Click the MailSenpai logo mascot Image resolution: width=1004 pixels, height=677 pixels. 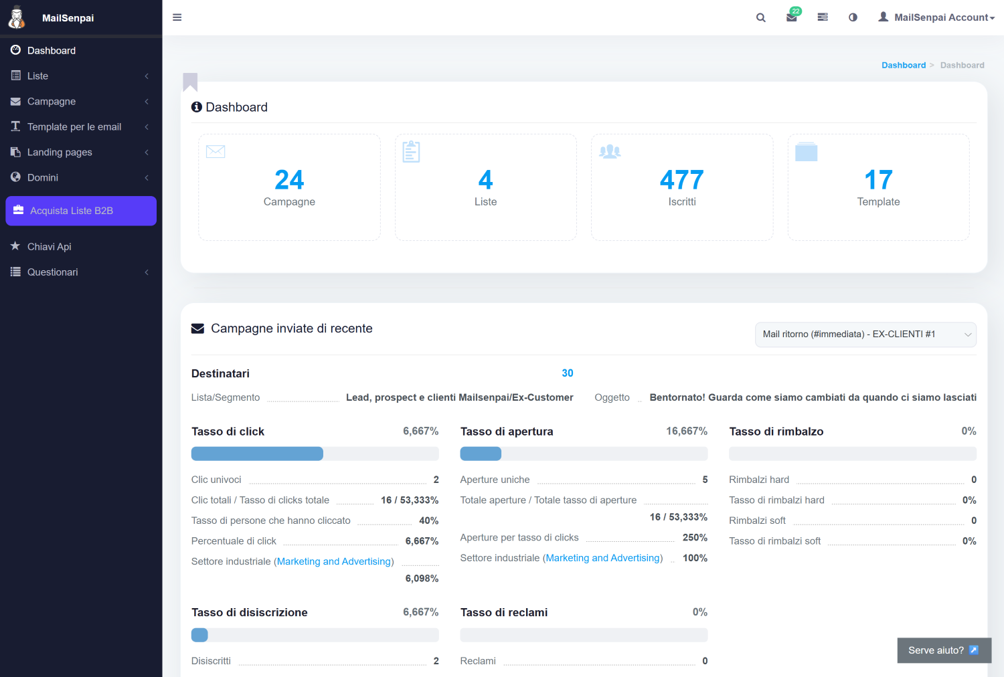pos(17,17)
